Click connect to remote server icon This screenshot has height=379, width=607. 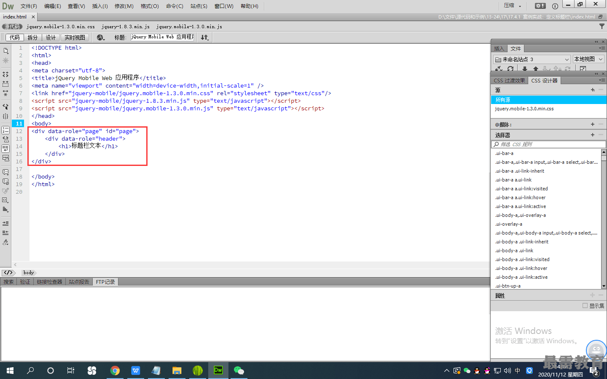click(x=499, y=69)
